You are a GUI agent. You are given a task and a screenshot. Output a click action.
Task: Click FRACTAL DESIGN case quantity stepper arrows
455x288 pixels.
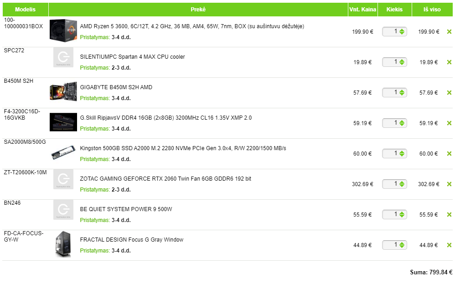[402, 245]
